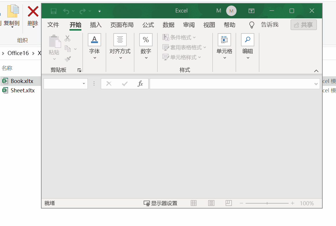Click the user account avatar M
The image size is (336, 226).
[231, 11]
